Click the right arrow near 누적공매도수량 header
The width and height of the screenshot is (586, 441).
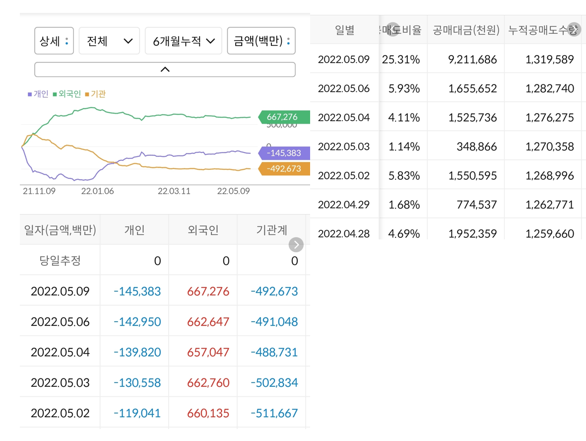click(x=574, y=30)
